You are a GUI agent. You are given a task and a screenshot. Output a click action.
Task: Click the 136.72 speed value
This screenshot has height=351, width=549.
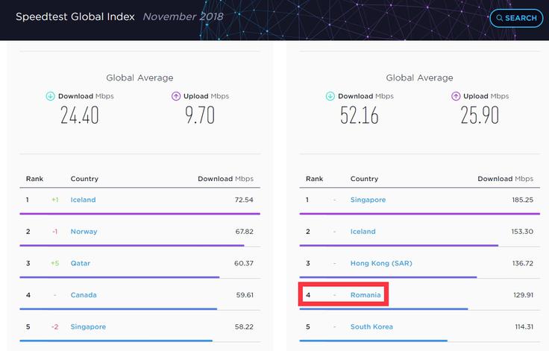pyautogui.click(x=523, y=264)
